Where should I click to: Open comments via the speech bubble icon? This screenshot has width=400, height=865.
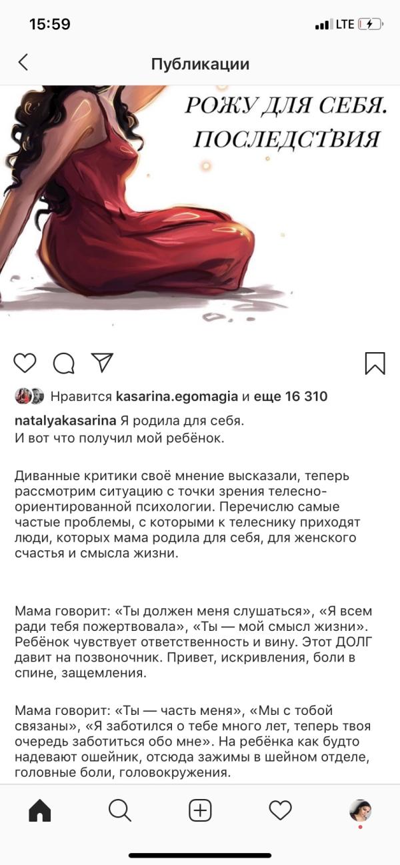pos(63,363)
